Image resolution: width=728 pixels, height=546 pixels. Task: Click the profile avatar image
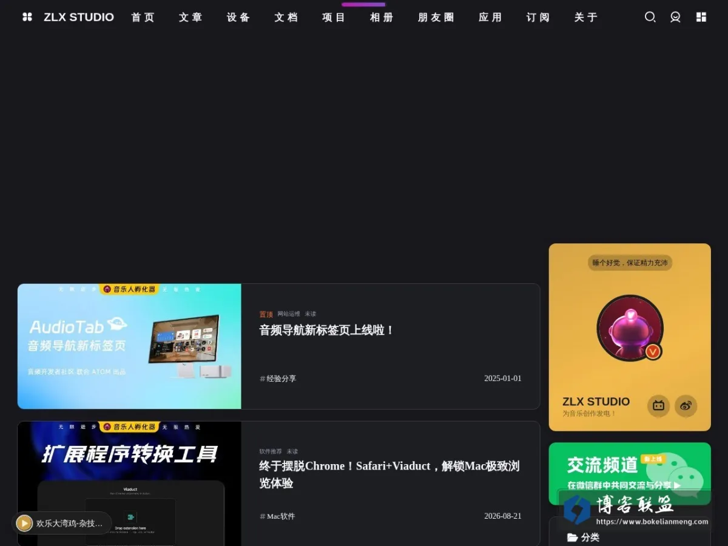630,328
